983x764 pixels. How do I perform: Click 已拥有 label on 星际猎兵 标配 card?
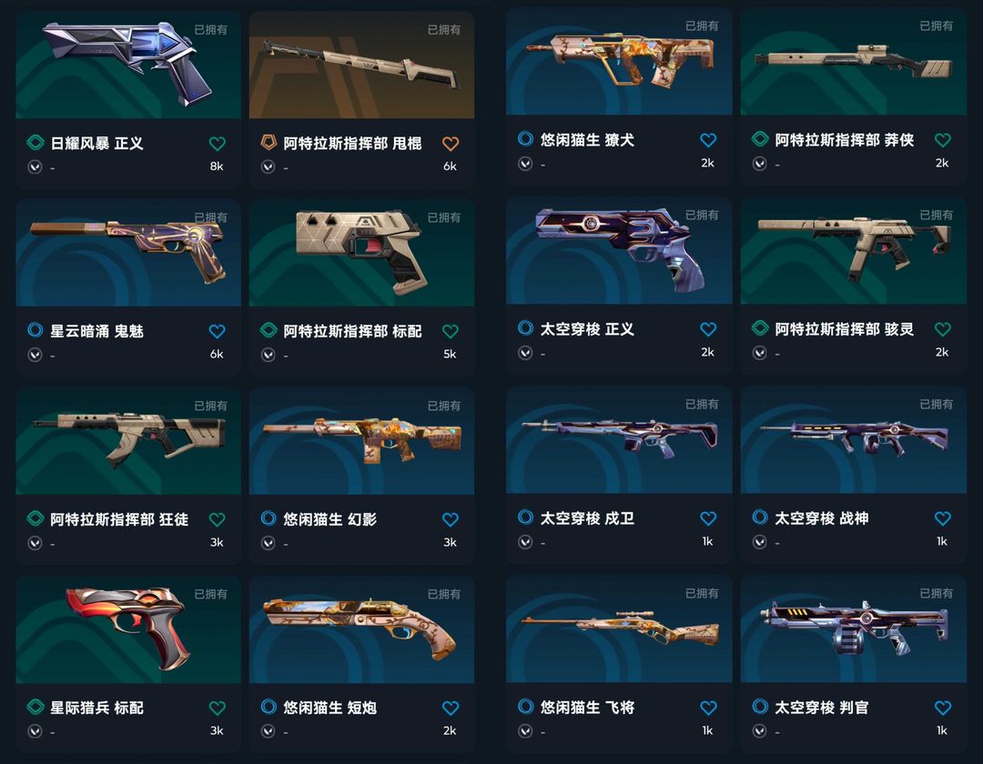click(x=210, y=594)
